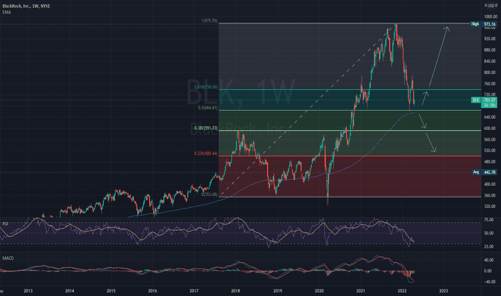This screenshot has width=501, height=296.
Task: Click the 2015 label on time axis
Action: coord(111,291)
